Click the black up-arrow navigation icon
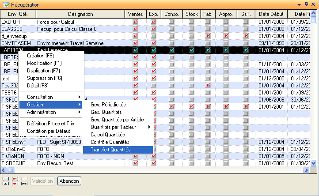Viewport: 319px width, 196px height. [x=6, y=183]
